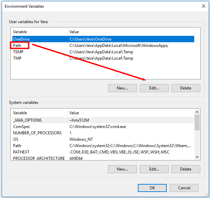This screenshot has height=198, width=210.
Task: Click system variables scrollbar down arrow
Action: [x=197, y=157]
